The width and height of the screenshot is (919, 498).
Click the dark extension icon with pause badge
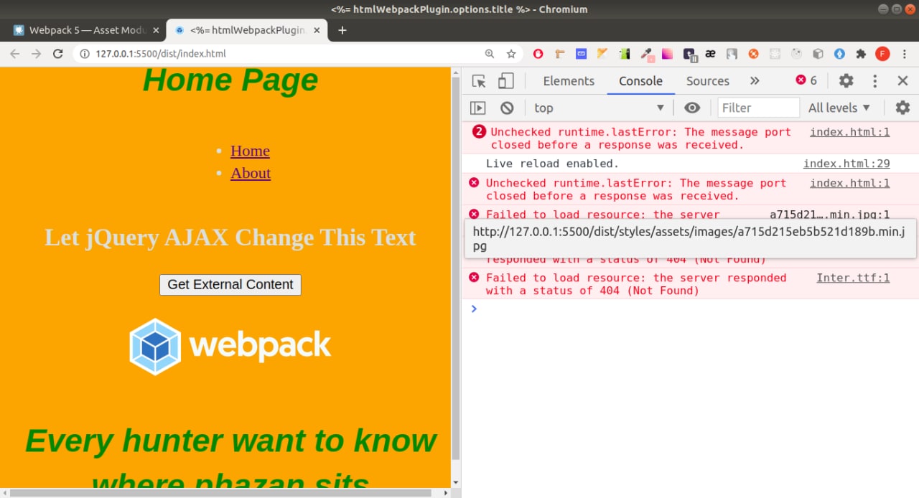(689, 54)
